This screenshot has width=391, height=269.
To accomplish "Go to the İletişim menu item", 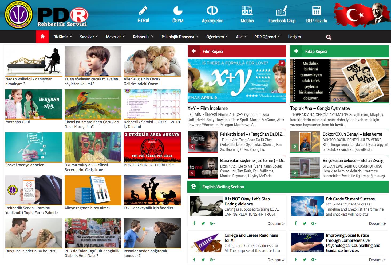I will coord(294,37).
